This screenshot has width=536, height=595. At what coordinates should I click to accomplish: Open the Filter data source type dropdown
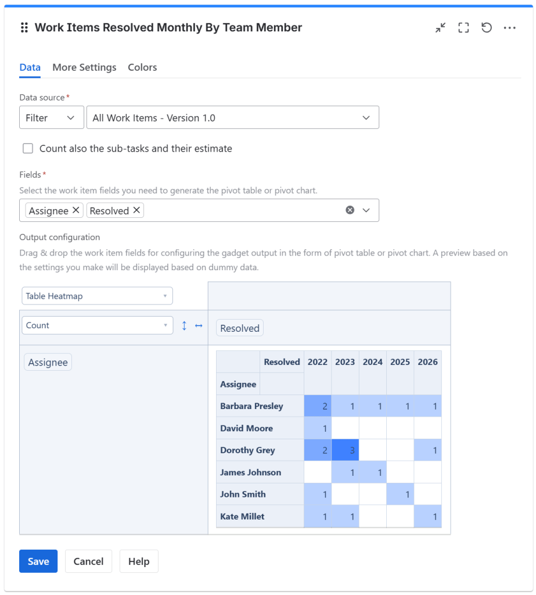click(x=51, y=117)
